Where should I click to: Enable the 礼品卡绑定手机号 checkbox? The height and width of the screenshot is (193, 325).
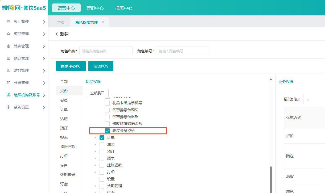[x=107, y=103]
